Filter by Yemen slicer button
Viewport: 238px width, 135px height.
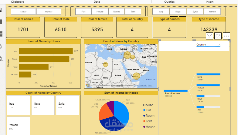point(212,12)
